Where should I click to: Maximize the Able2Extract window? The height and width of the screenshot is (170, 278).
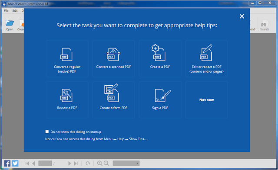click(x=260, y=3)
